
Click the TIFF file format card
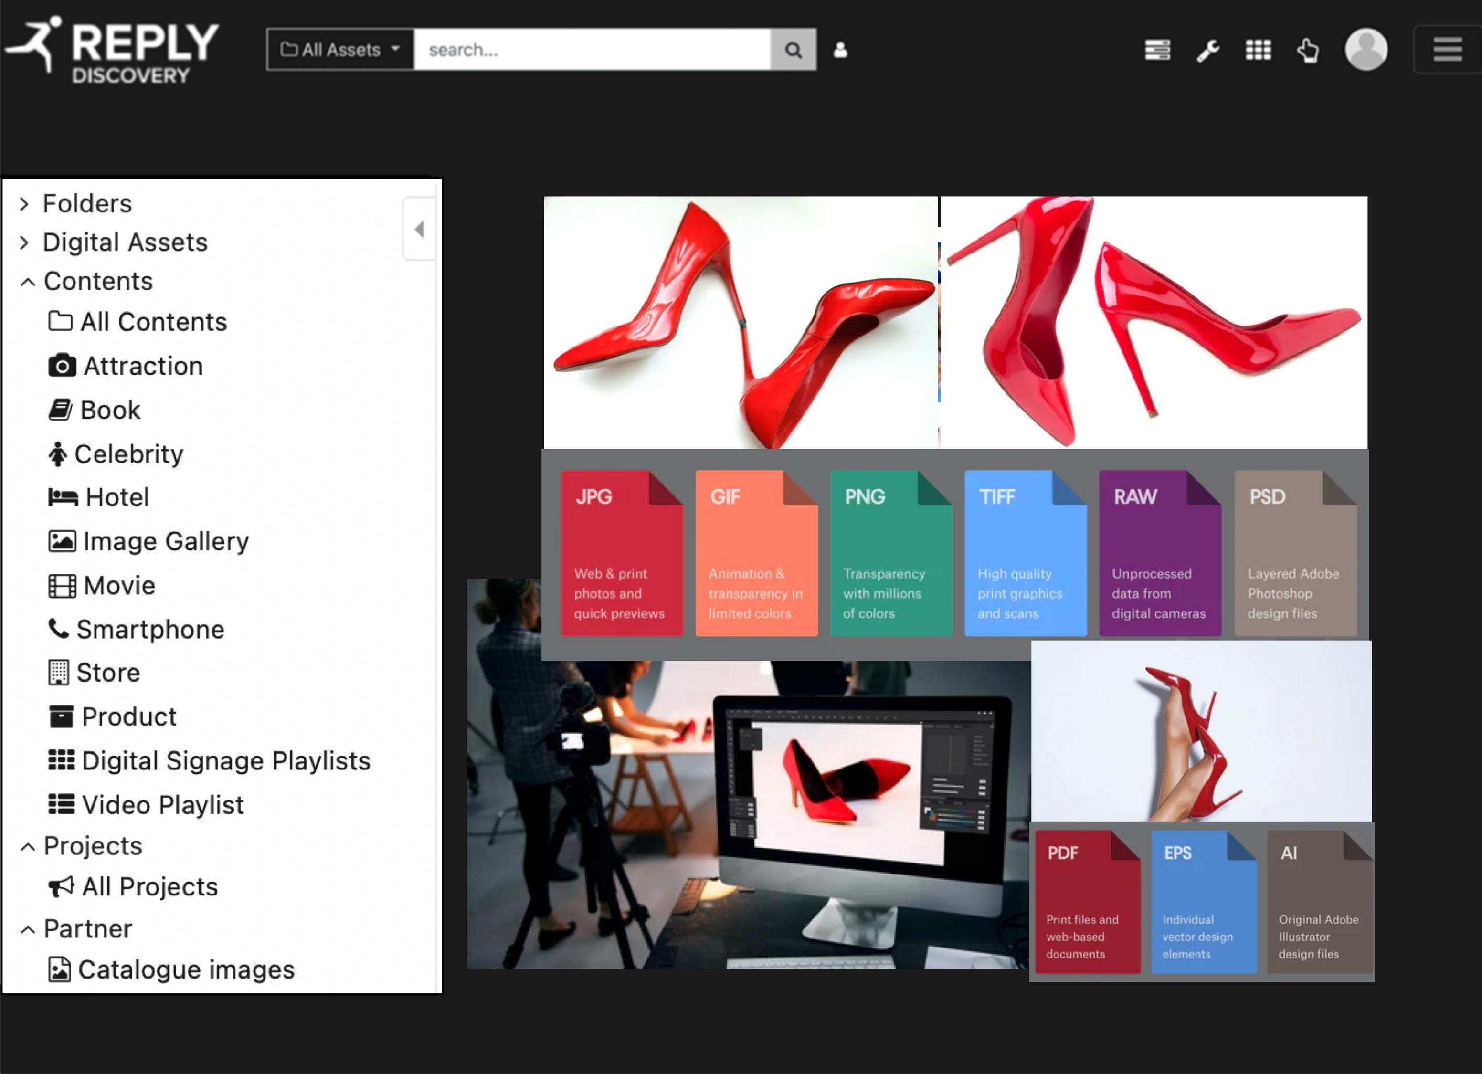pyautogui.click(x=1025, y=553)
